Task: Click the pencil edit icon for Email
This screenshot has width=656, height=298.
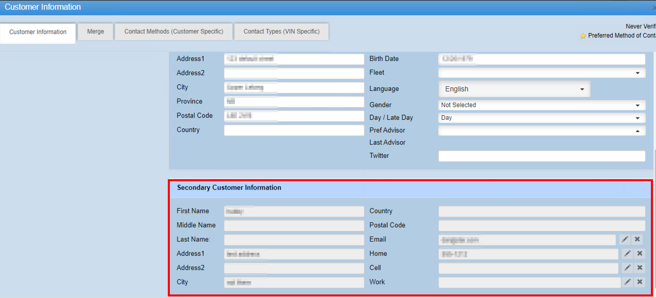Action: [625, 240]
